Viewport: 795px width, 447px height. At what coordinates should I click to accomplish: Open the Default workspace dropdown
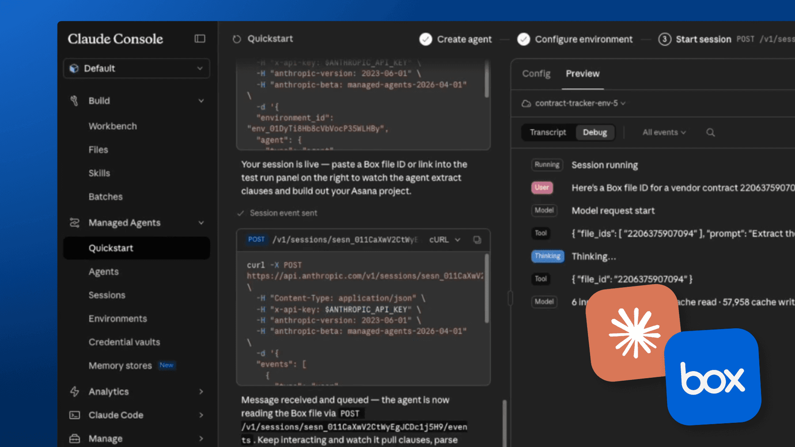pyautogui.click(x=136, y=68)
